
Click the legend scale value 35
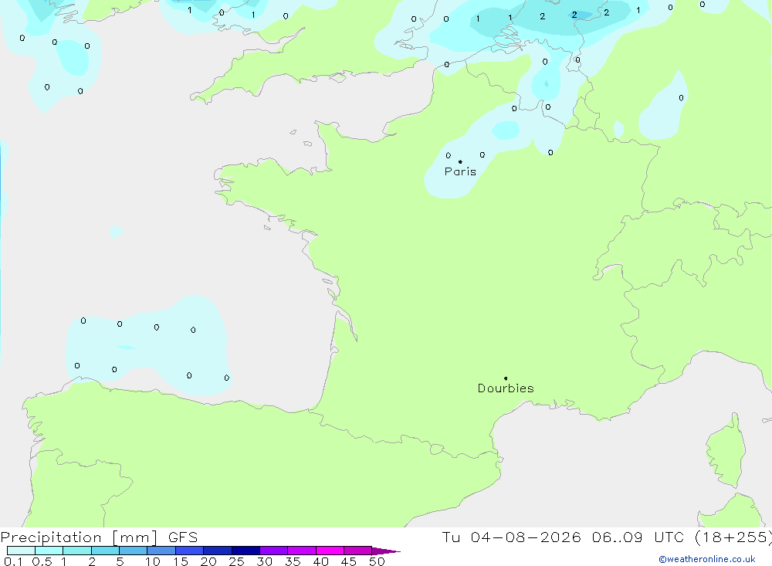(293, 561)
